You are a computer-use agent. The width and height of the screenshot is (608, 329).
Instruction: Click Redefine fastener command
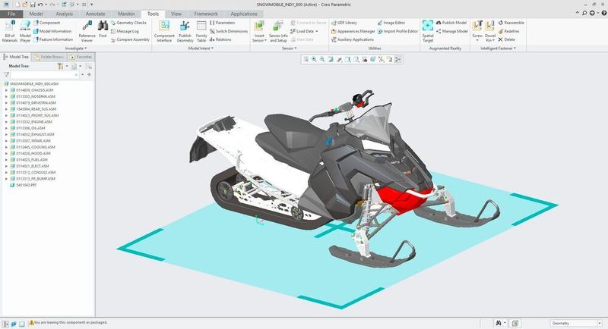[508, 31]
